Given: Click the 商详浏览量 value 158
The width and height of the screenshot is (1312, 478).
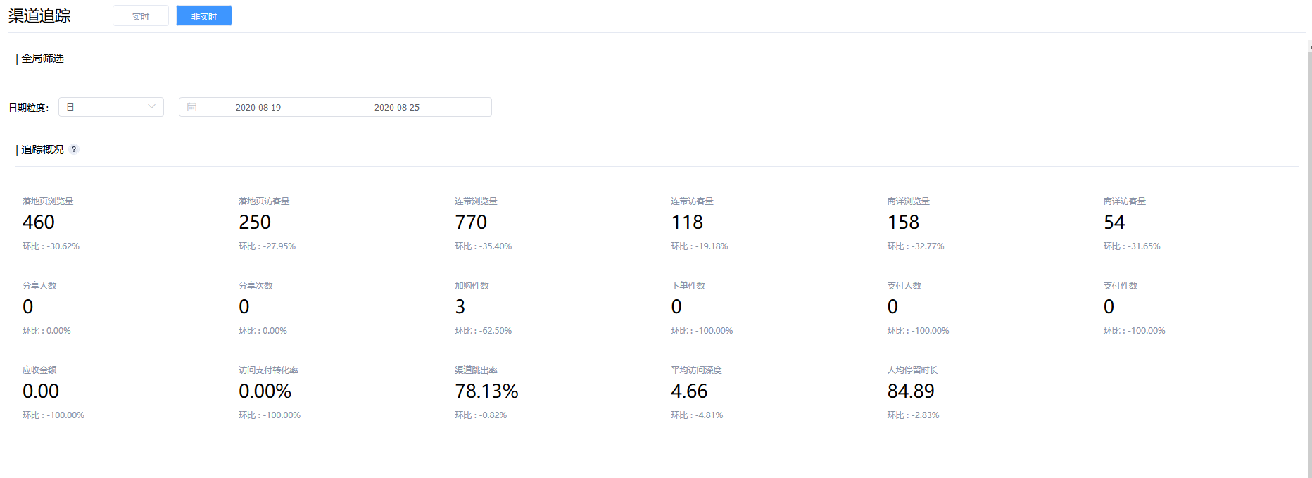Looking at the screenshot, I should [903, 222].
